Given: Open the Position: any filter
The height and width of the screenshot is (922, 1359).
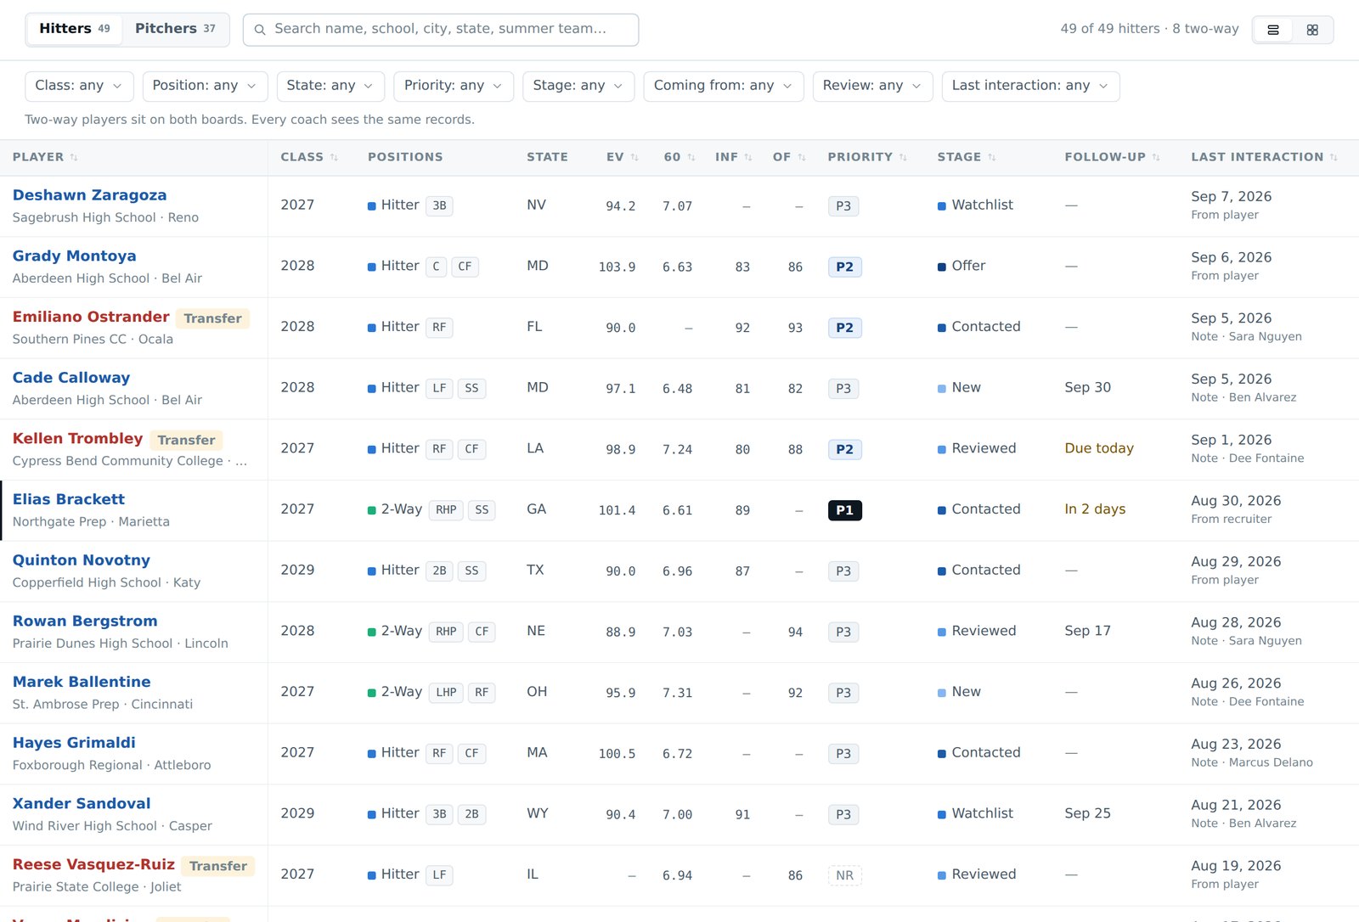Looking at the screenshot, I should click(x=205, y=86).
